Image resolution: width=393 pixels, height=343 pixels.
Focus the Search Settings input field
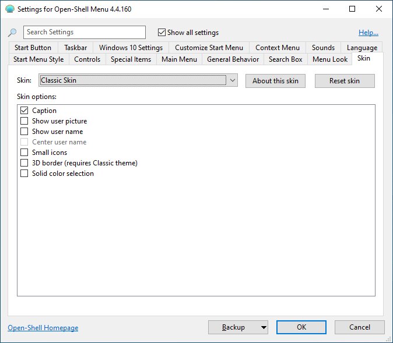click(x=85, y=32)
